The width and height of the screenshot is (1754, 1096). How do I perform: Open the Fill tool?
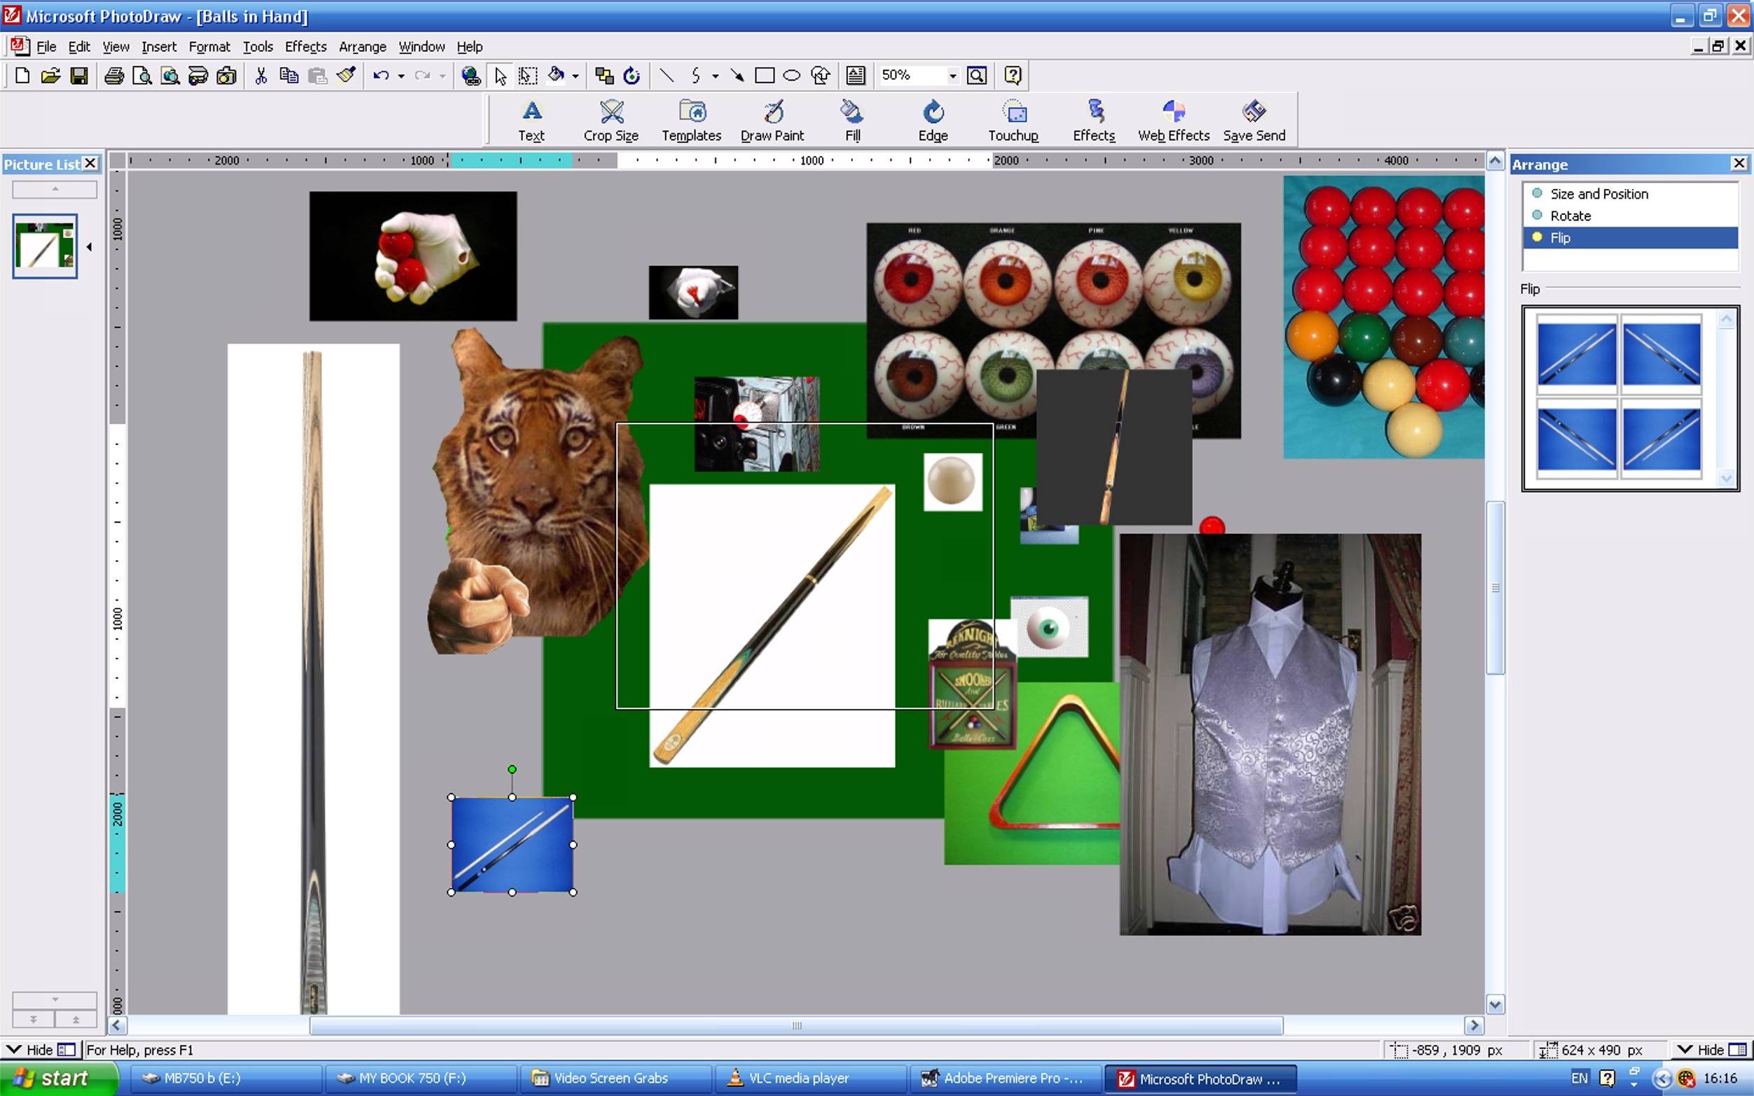point(852,120)
